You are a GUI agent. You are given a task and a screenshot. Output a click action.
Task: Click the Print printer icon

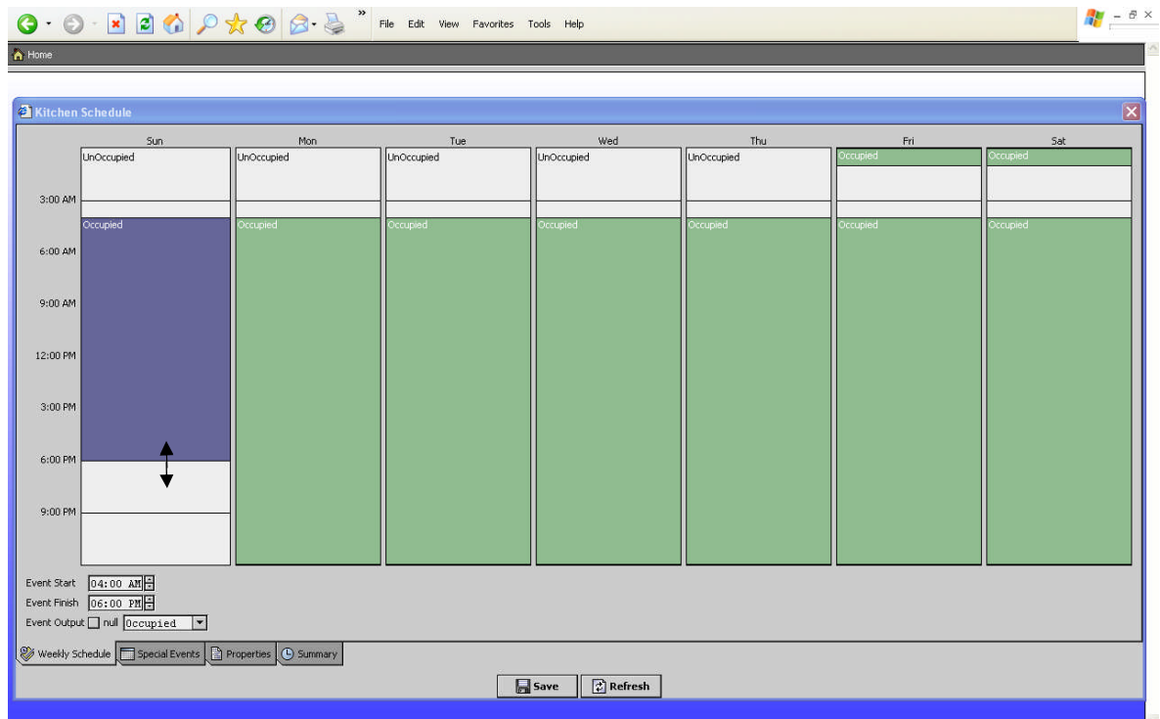tap(335, 23)
